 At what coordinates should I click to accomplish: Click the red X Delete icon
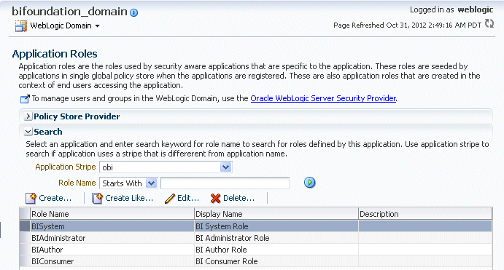pyautogui.click(x=215, y=198)
